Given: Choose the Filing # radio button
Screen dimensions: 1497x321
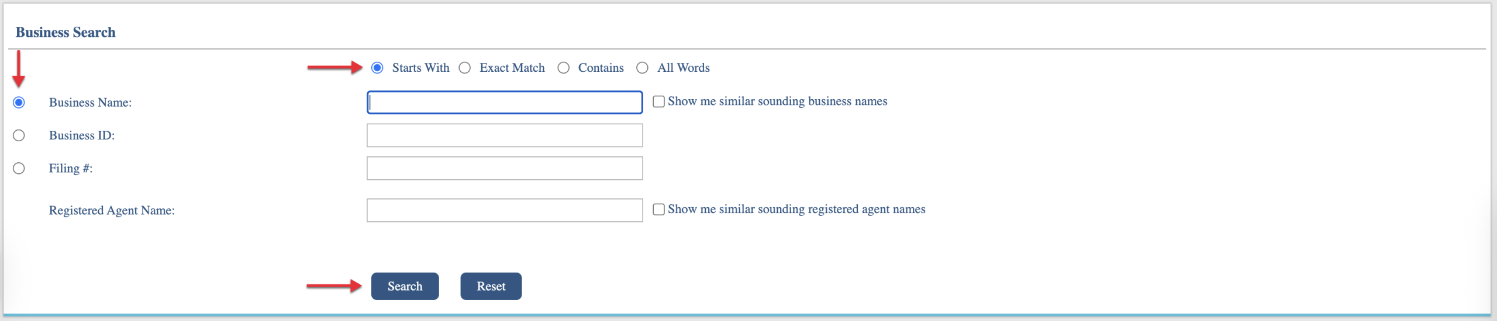Looking at the screenshot, I should point(19,169).
